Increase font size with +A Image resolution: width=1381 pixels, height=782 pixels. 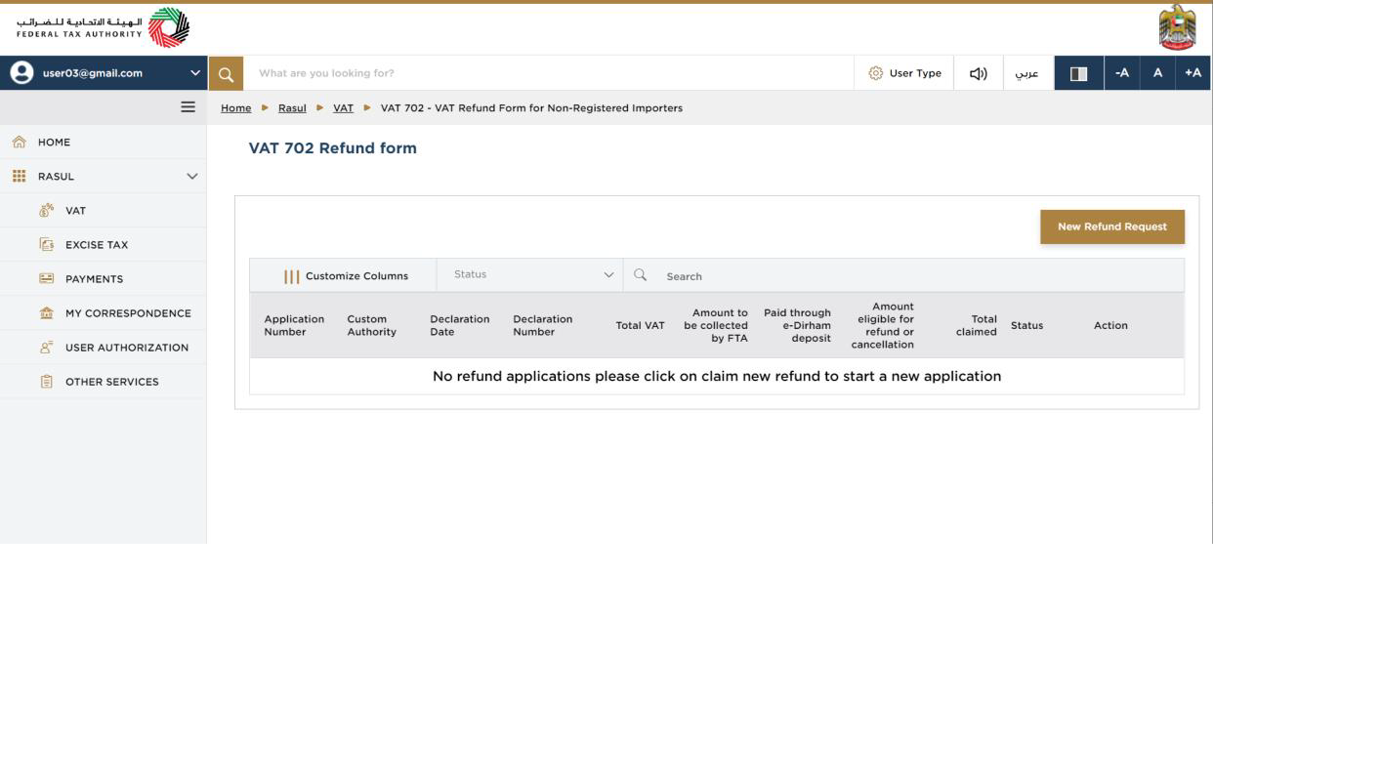coord(1193,73)
